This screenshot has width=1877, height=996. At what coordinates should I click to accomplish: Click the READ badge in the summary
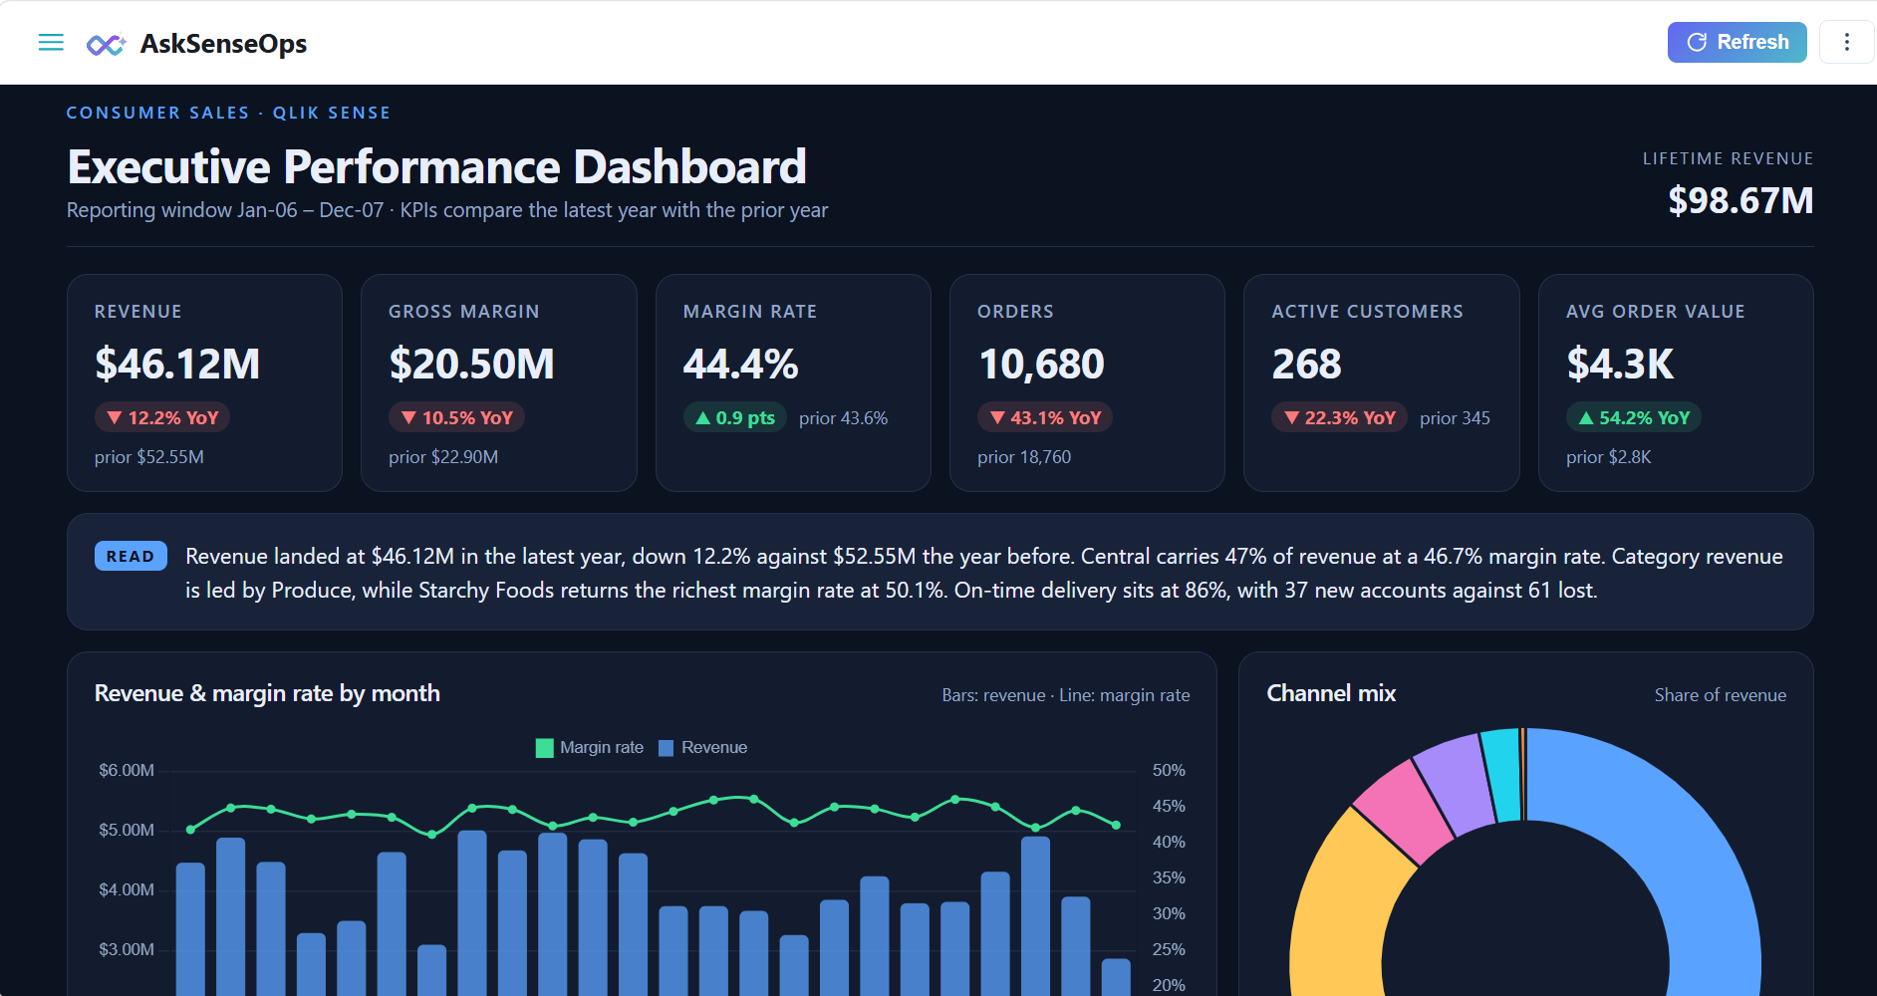[131, 556]
